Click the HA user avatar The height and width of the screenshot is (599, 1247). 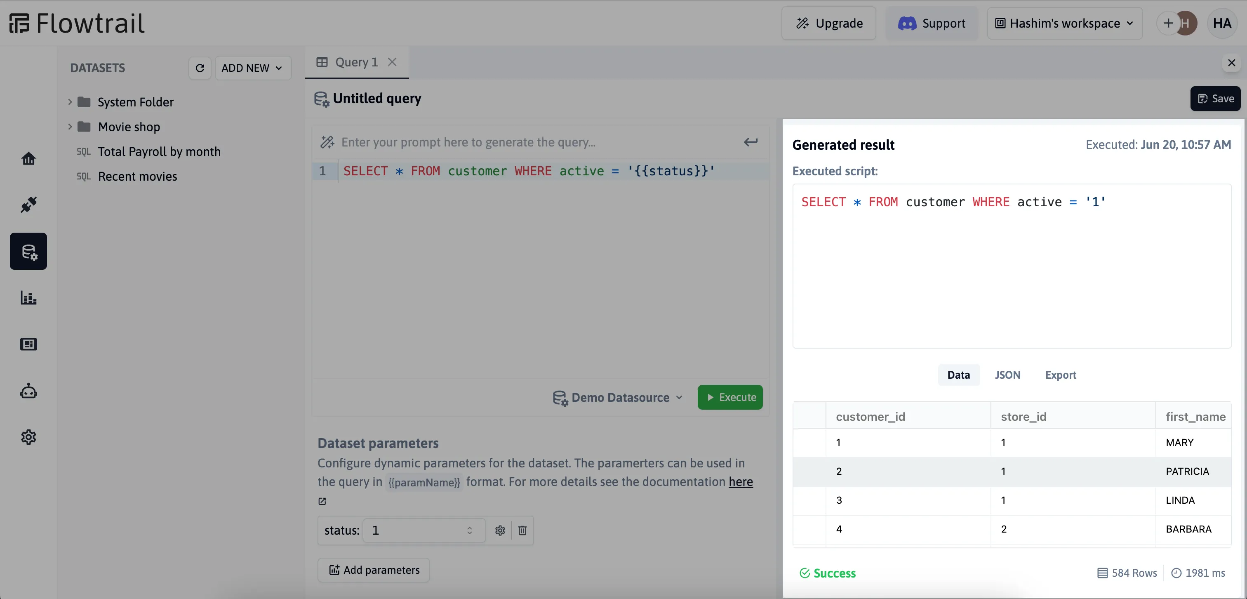(x=1222, y=23)
